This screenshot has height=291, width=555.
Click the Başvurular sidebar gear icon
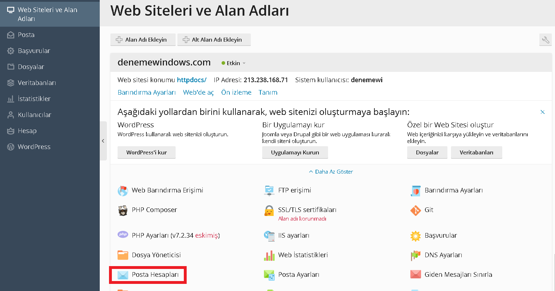(x=11, y=51)
